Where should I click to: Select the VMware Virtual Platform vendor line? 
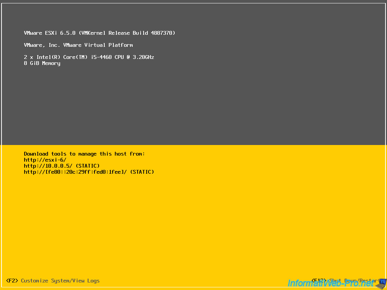[x=79, y=45]
